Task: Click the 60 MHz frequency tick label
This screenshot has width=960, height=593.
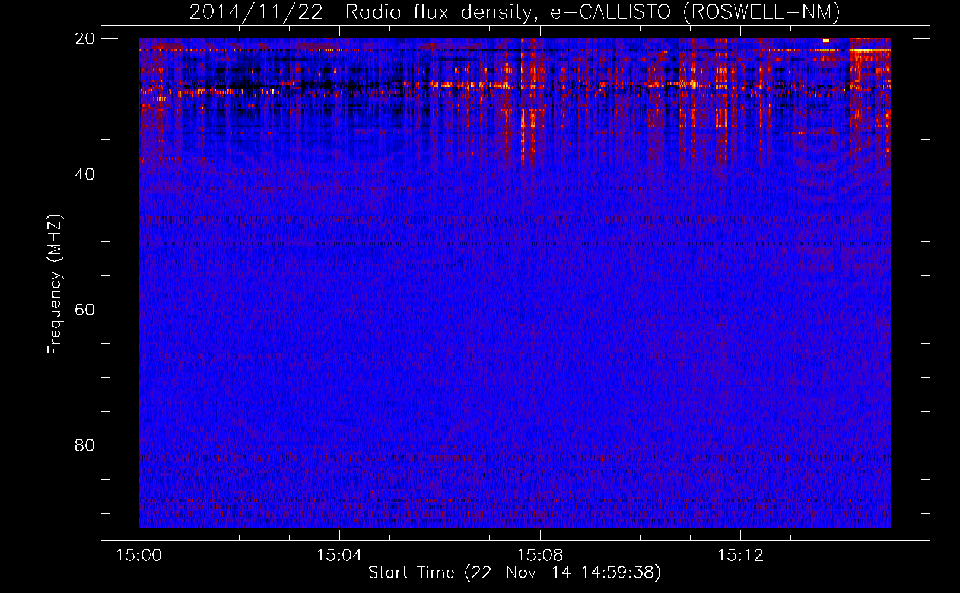Action: 85,310
